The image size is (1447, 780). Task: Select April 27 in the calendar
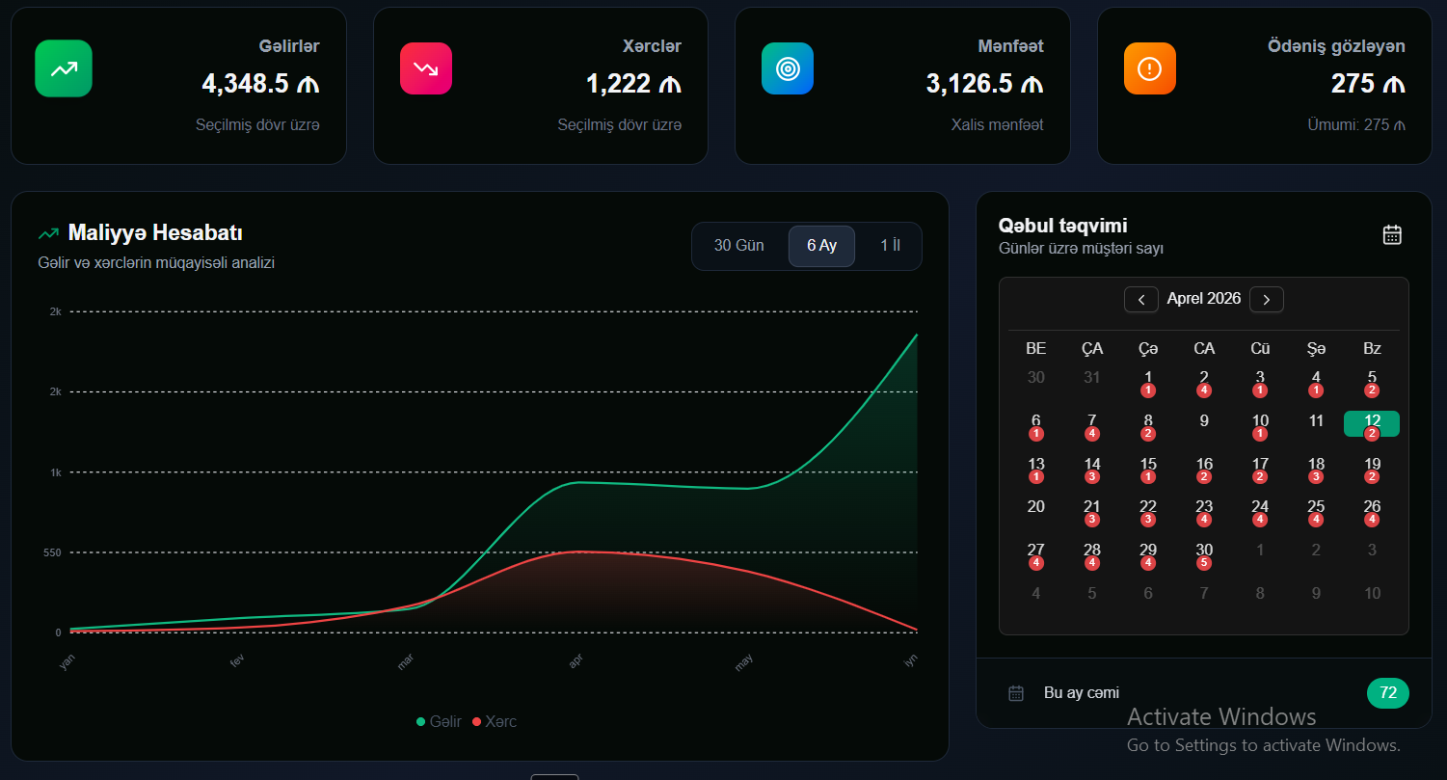click(1036, 553)
